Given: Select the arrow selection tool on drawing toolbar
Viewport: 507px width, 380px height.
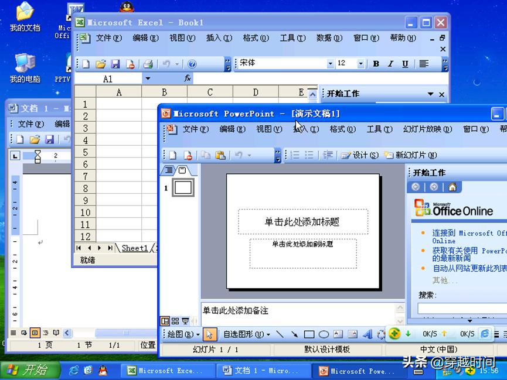Looking at the screenshot, I should coord(210,334).
